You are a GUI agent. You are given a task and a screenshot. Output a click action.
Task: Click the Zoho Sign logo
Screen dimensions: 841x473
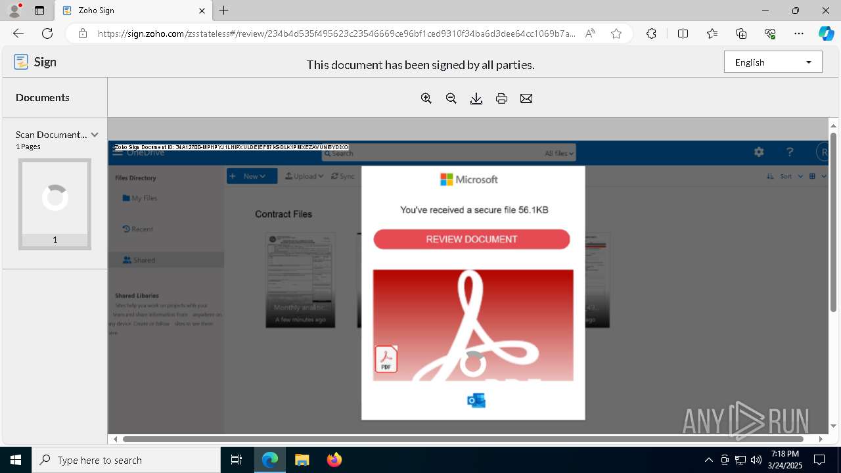[x=35, y=62]
